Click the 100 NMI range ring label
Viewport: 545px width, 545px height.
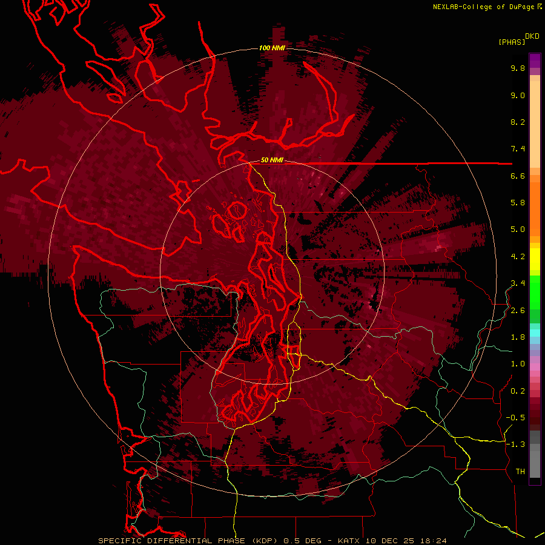[x=272, y=48]
